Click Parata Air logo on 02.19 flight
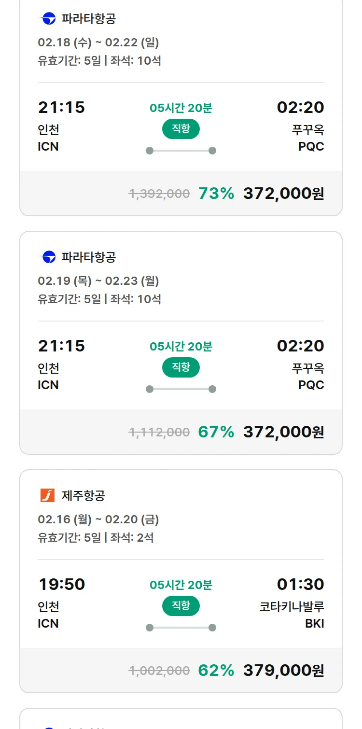The image size is (362, 729). point(48,257)
